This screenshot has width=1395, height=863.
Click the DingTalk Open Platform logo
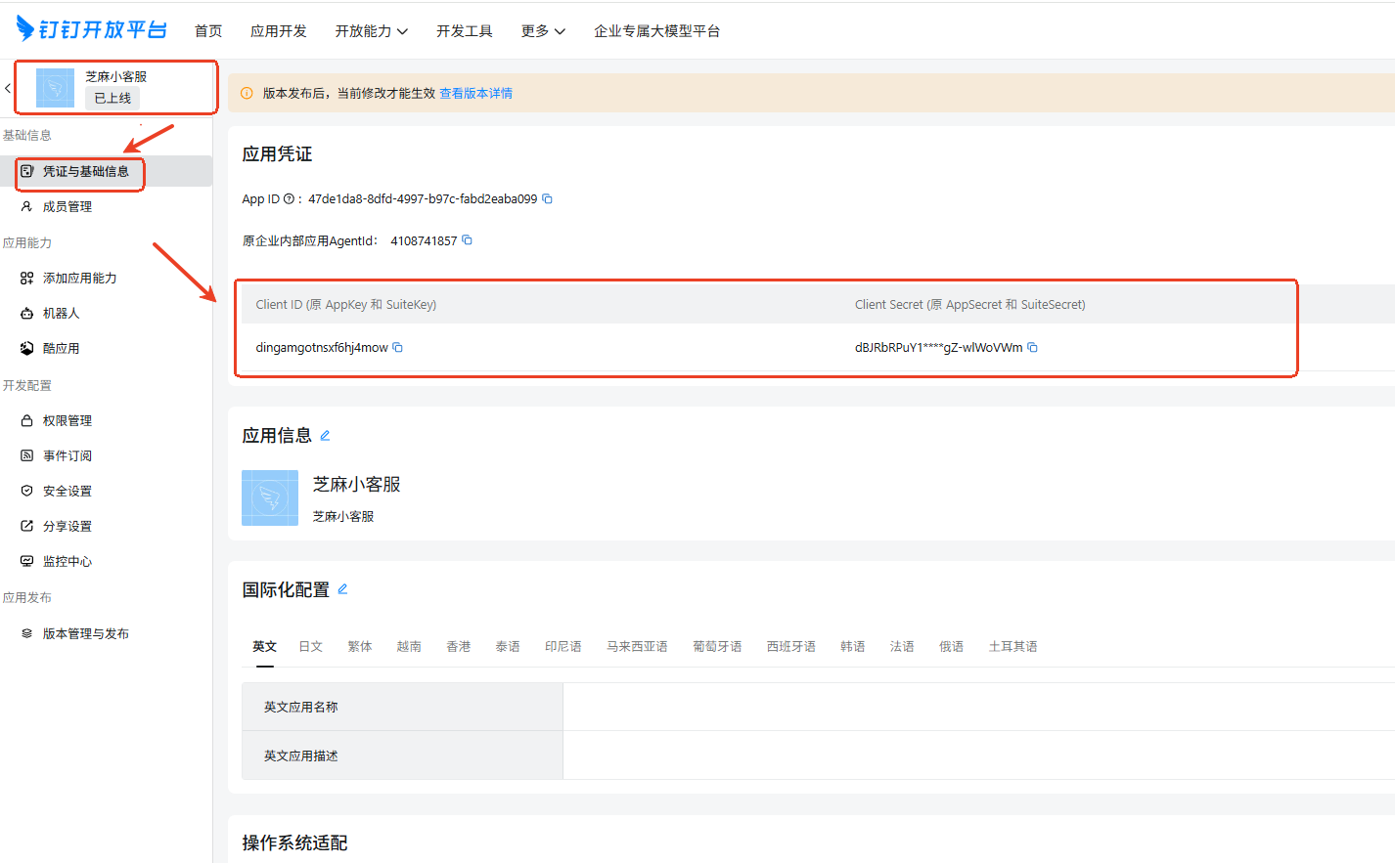coord(92,29)
